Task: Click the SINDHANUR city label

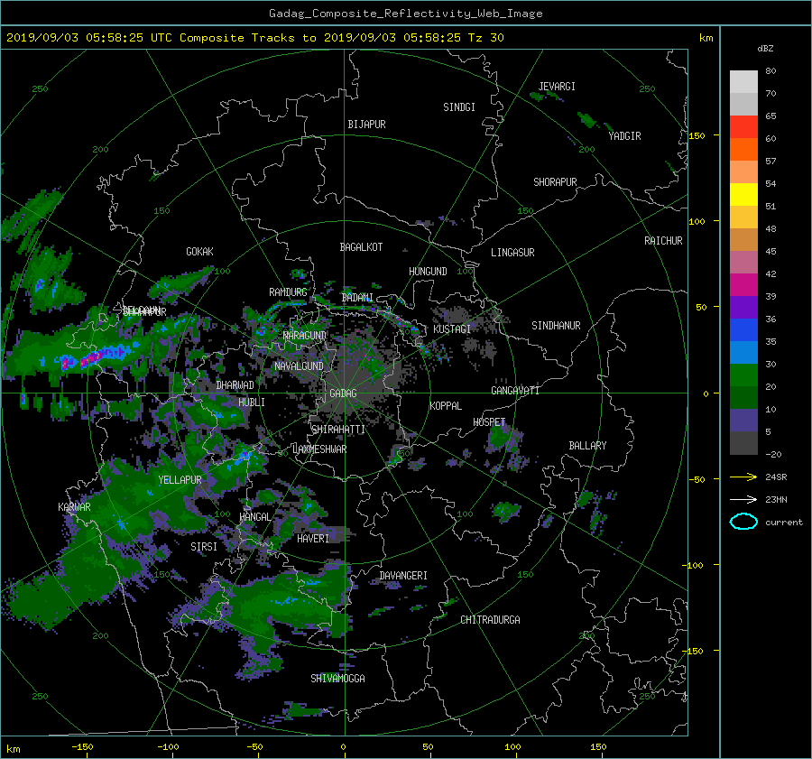Action: click(x=556, y=326)
